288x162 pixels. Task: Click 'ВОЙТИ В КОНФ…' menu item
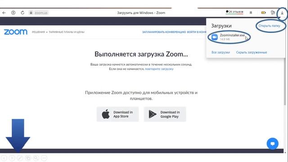197,32
